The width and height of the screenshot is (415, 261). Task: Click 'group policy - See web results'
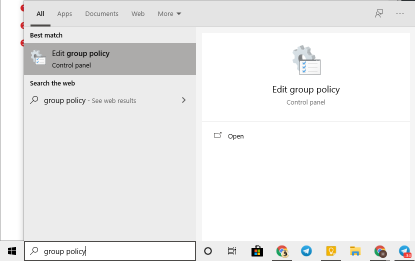(x=90, y=100)
